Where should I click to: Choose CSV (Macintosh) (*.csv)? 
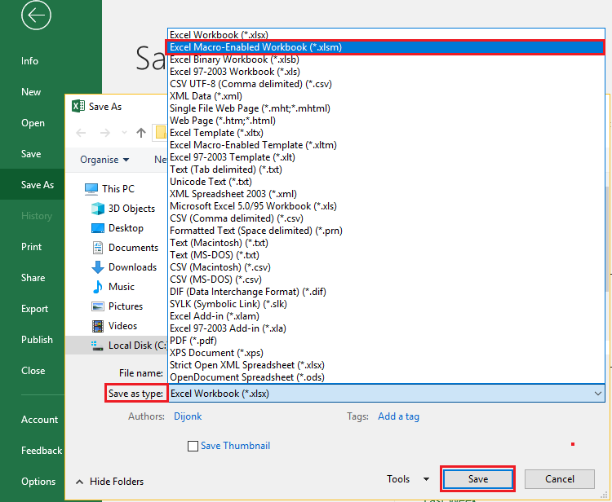387,267
